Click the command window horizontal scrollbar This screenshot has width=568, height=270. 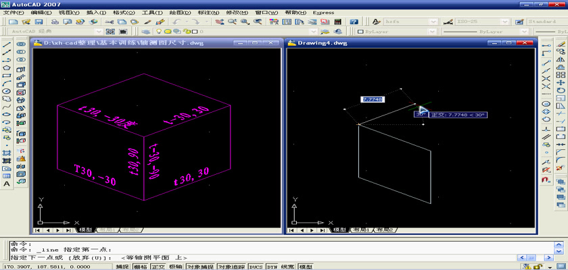tap(536, 258)
